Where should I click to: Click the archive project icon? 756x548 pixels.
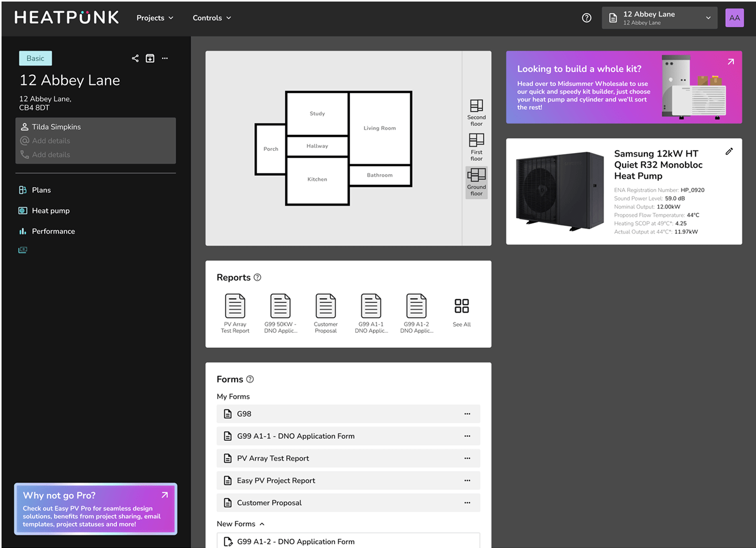click(x=150, y=58)
